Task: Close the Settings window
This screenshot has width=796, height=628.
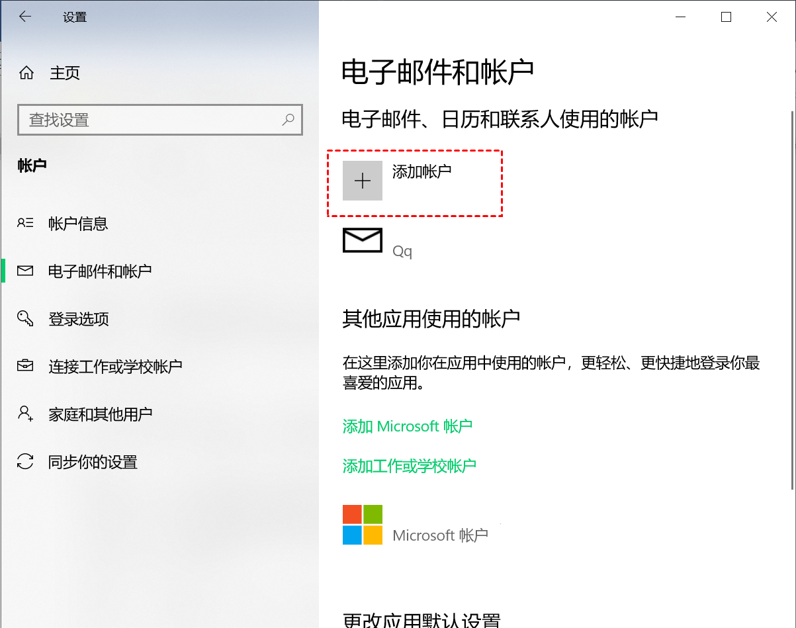Action: [x=772, y=17]
